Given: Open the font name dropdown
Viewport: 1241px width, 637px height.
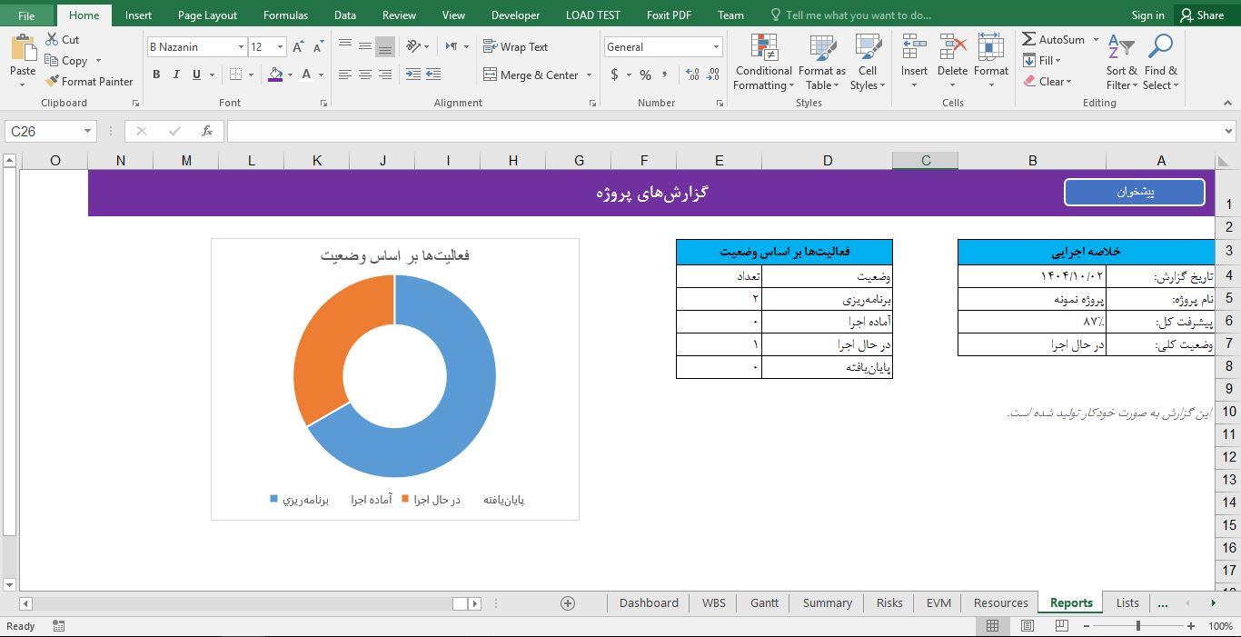Looking at the screenshot, I should click(x=242, y=46).
